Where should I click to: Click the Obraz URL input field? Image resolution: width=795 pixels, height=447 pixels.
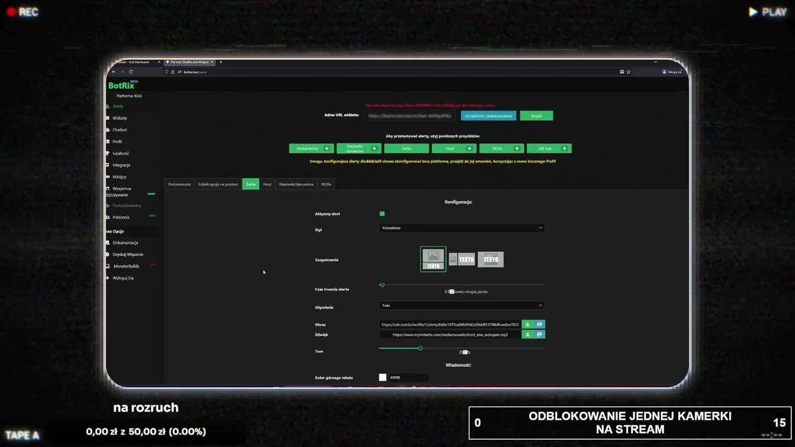coord(450,324)
